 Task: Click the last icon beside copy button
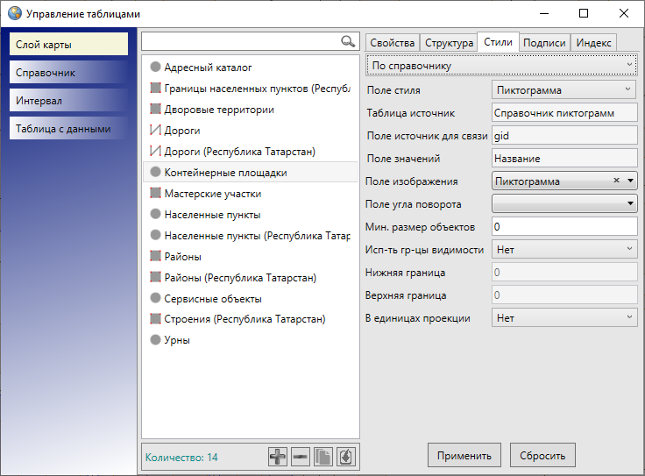[x=346, y=457]
